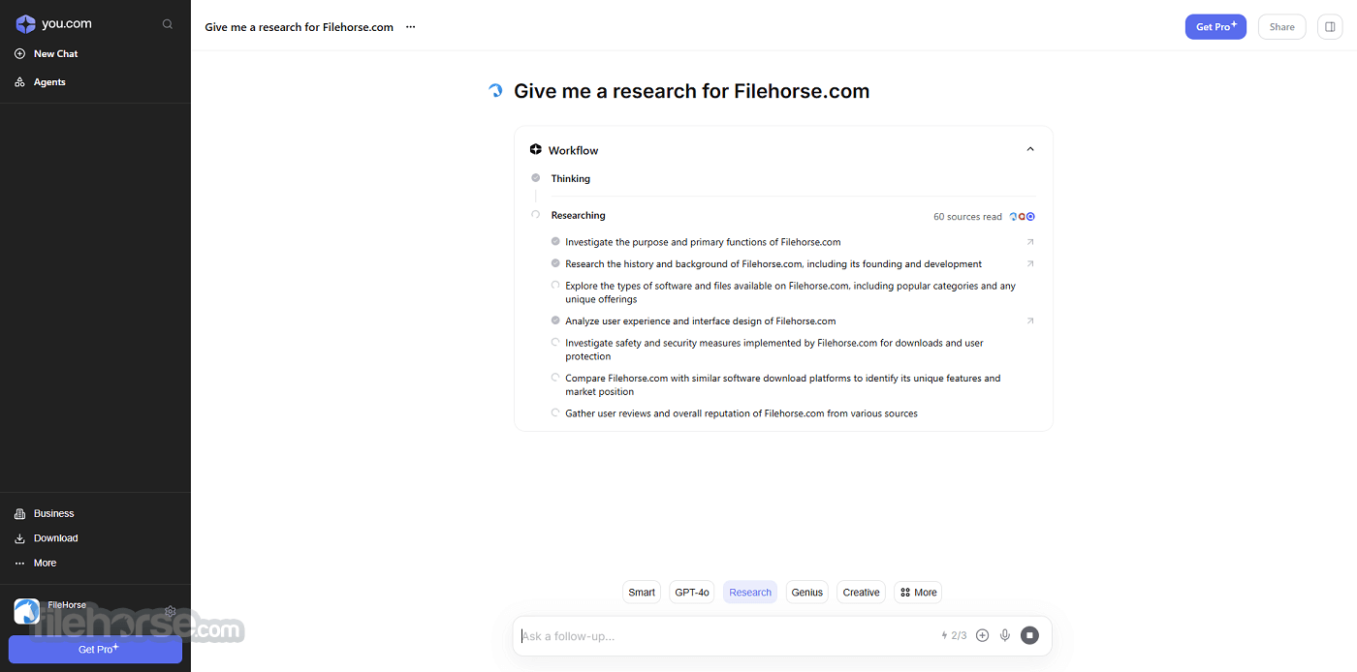
Task: Collapse the Workflow panel chevron
Action: [x=1030, y=149]
